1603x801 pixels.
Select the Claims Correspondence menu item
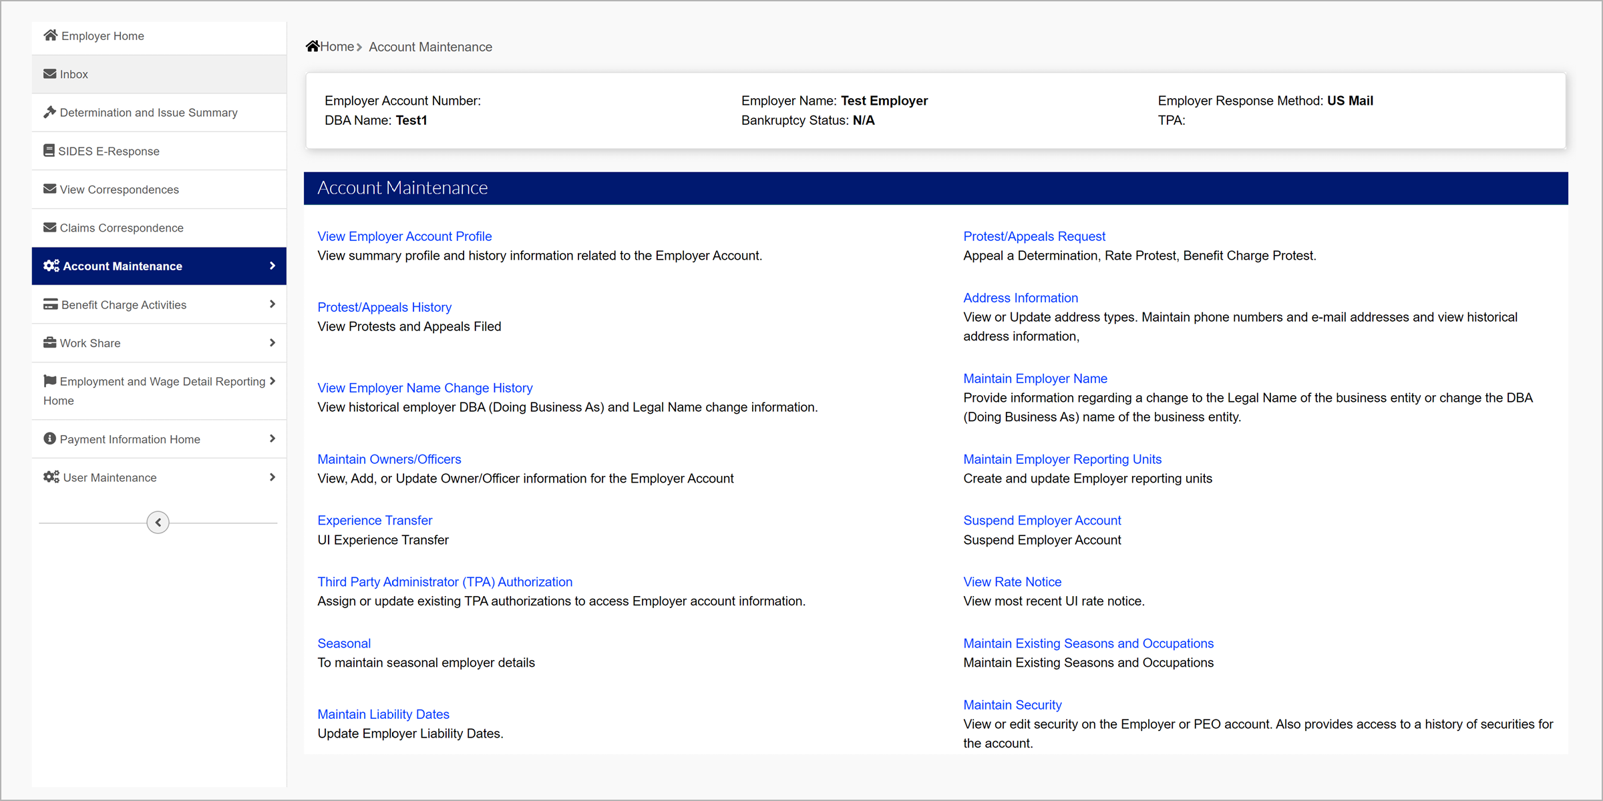121,228
